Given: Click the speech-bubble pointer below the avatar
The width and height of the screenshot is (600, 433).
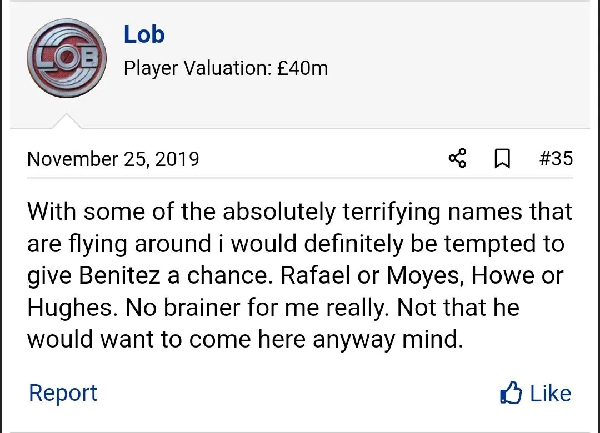Looking at the screenshot, I should point(66,122).
